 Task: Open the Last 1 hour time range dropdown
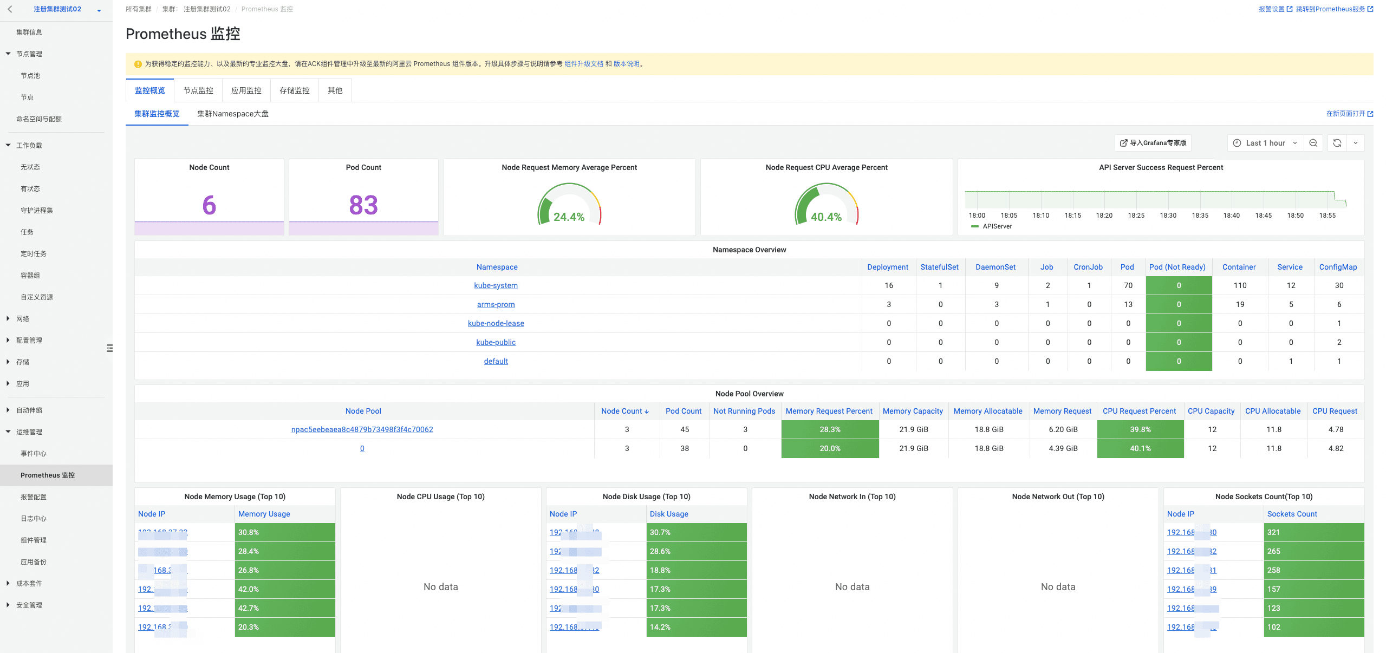tap(1266, 143)
